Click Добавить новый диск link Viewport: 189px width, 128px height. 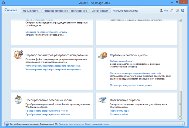pos(121,61)
